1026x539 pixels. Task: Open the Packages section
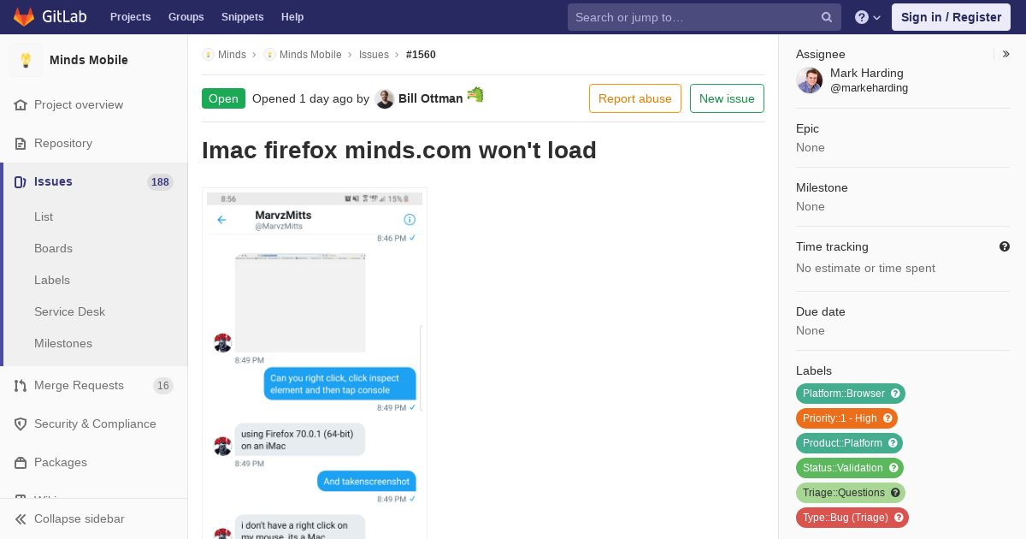pyautogui.click(x=61, y=462)
